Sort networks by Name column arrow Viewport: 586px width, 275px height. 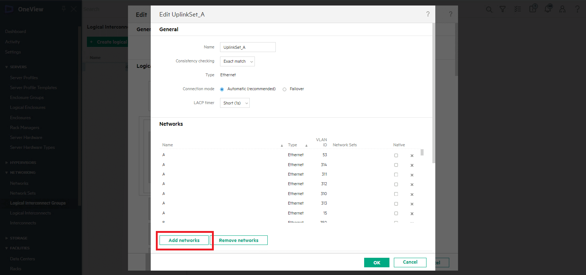click(282, 146)
